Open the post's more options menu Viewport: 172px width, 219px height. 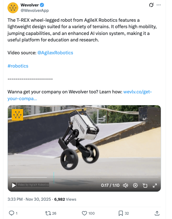click(x=158, y=5)
